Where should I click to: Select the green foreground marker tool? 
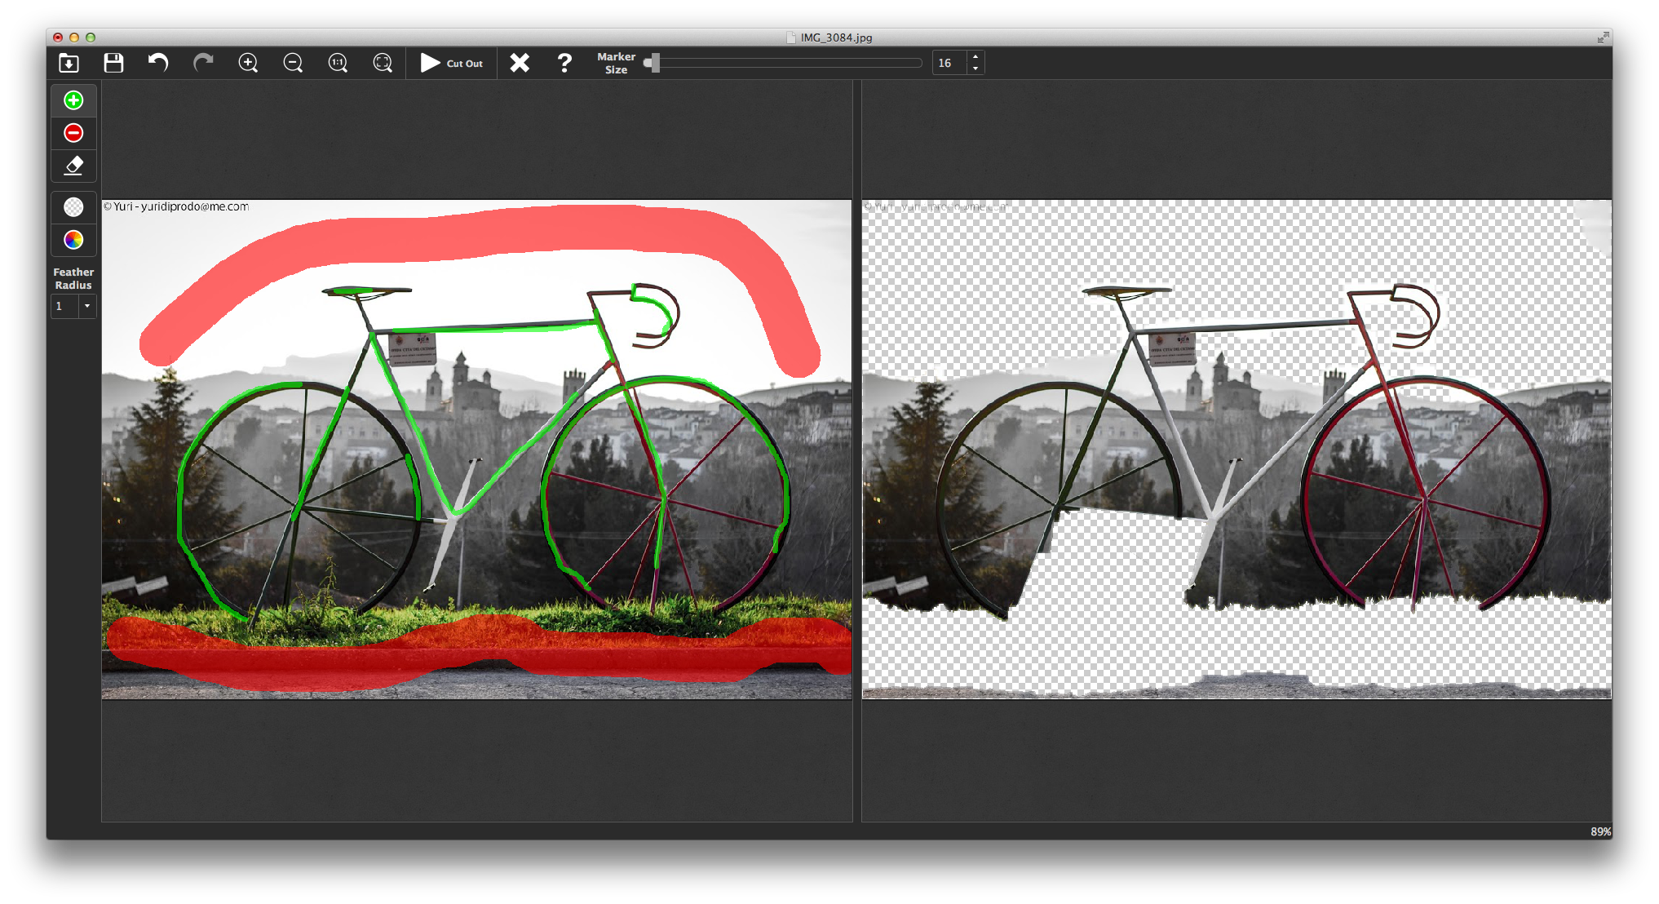pyautogui.click(x=73, y=100)
